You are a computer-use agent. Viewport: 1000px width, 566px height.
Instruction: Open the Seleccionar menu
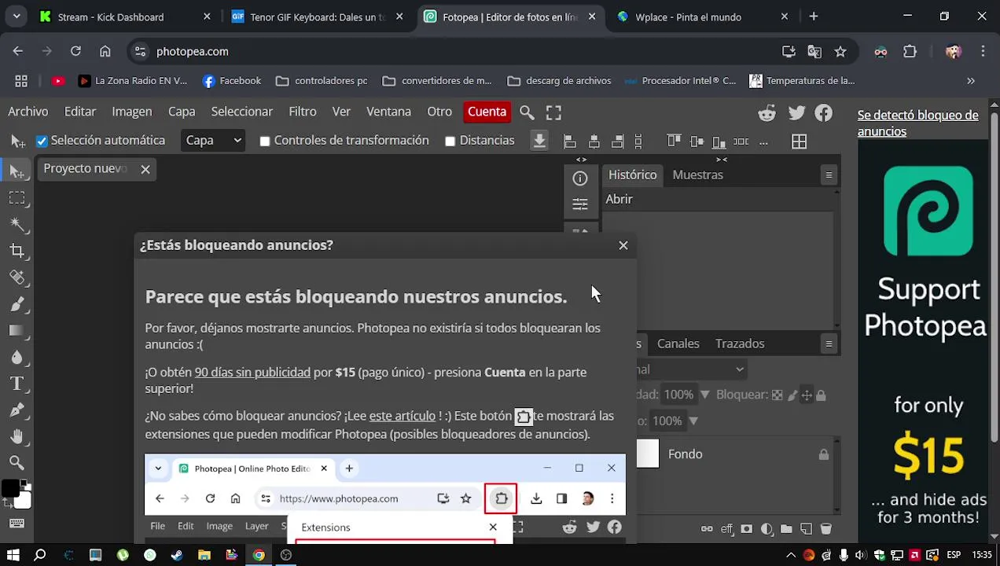242,112
